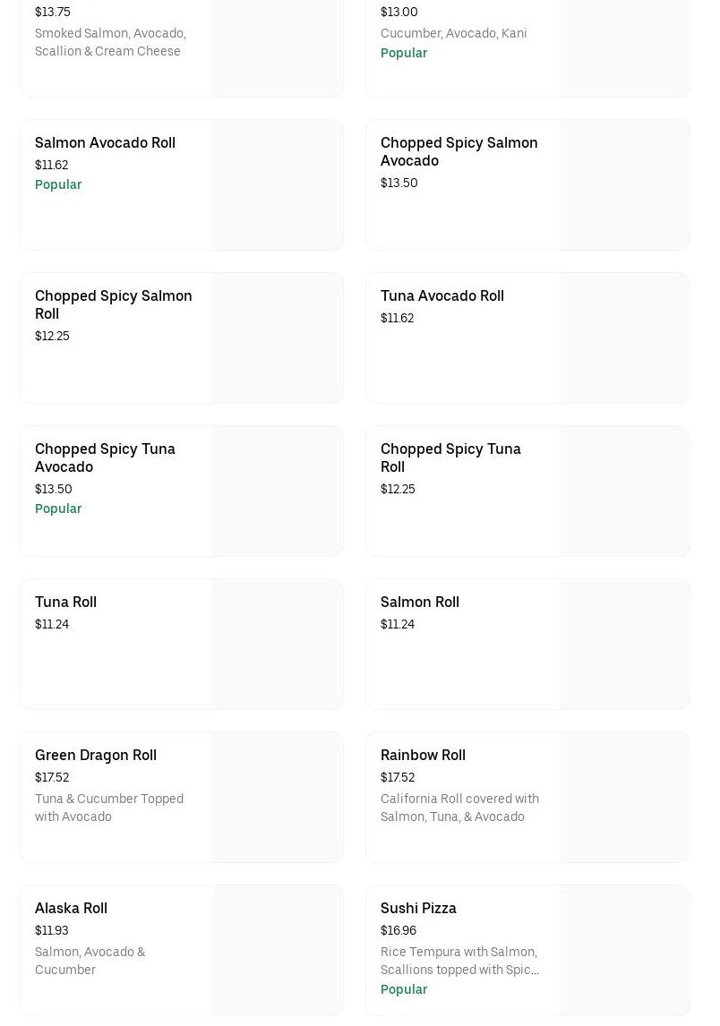Open the Chopped Spicy Salmon Roll item
Image resolution: width=720 pixels, height=1026 pixels.
[113, 304]
